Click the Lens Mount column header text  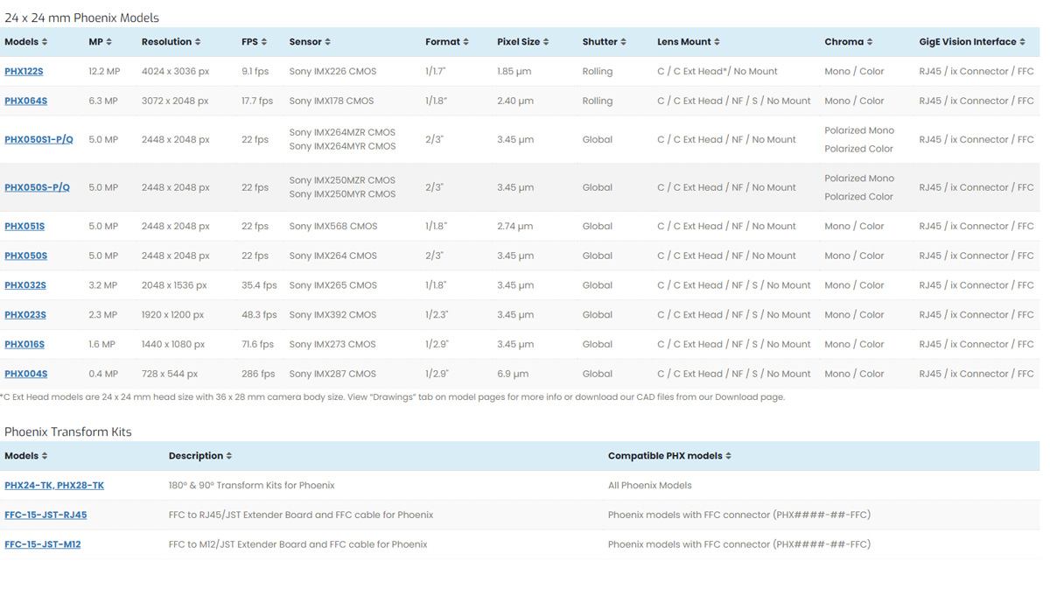[684, 42]
